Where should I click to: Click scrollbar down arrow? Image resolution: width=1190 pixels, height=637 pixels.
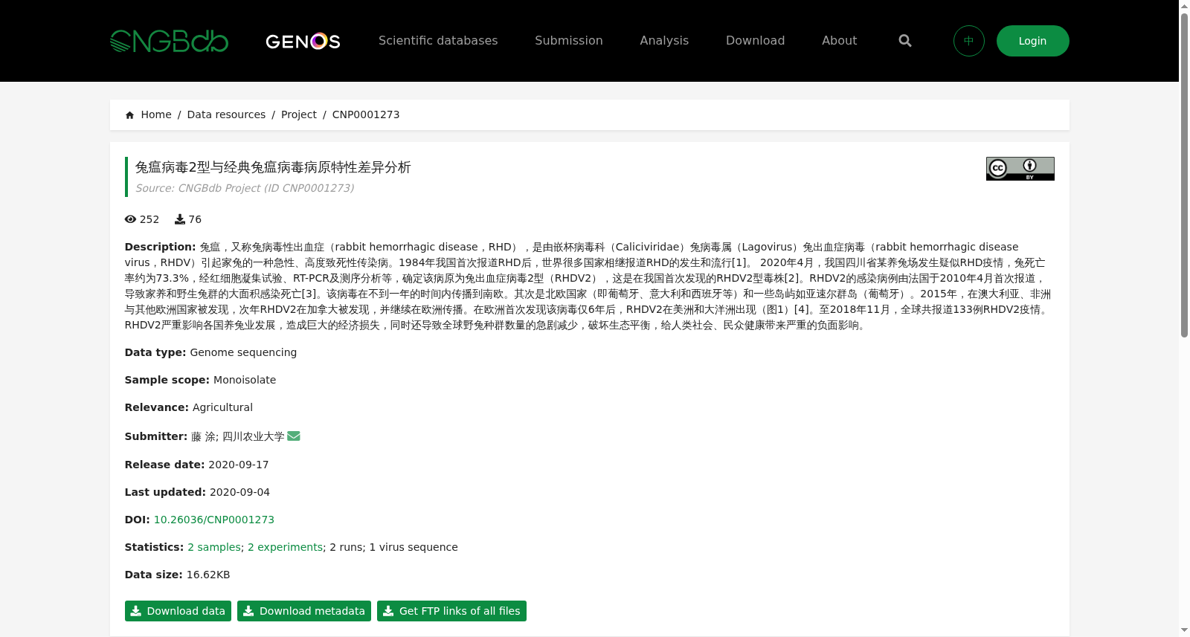tap(1184, 630)
